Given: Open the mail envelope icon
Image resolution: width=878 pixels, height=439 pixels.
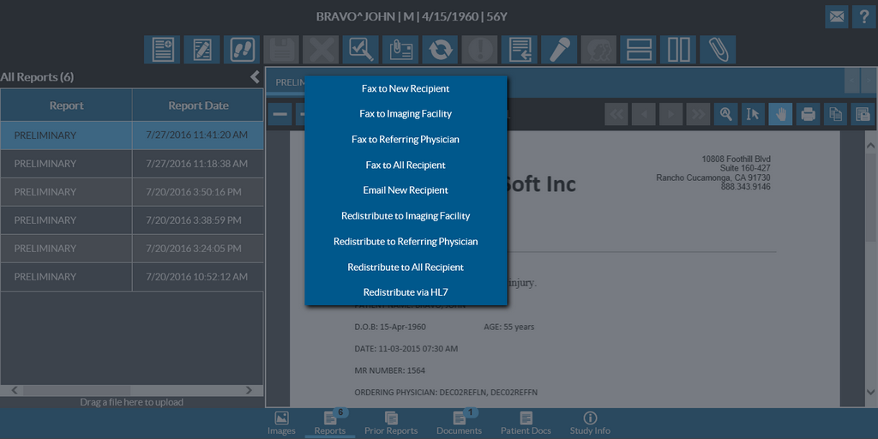Looking at the screenshot, I should coord(836,16).
